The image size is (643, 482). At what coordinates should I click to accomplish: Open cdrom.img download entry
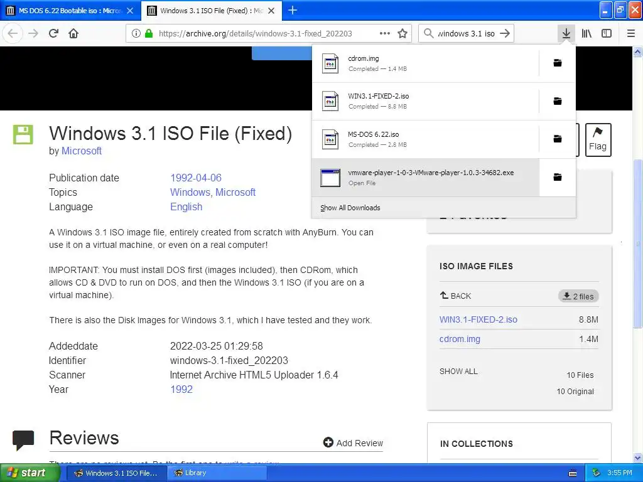(x=425, y=63)
